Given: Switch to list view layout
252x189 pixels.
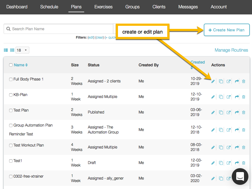Looking at the screenshot, I should (x=6, y=50).
